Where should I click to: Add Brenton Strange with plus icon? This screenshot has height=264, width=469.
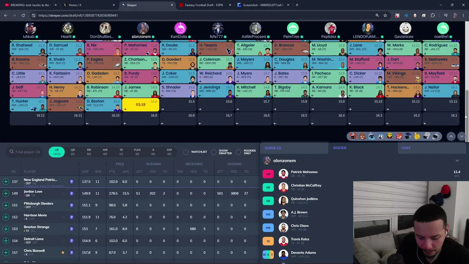[6, 229]
